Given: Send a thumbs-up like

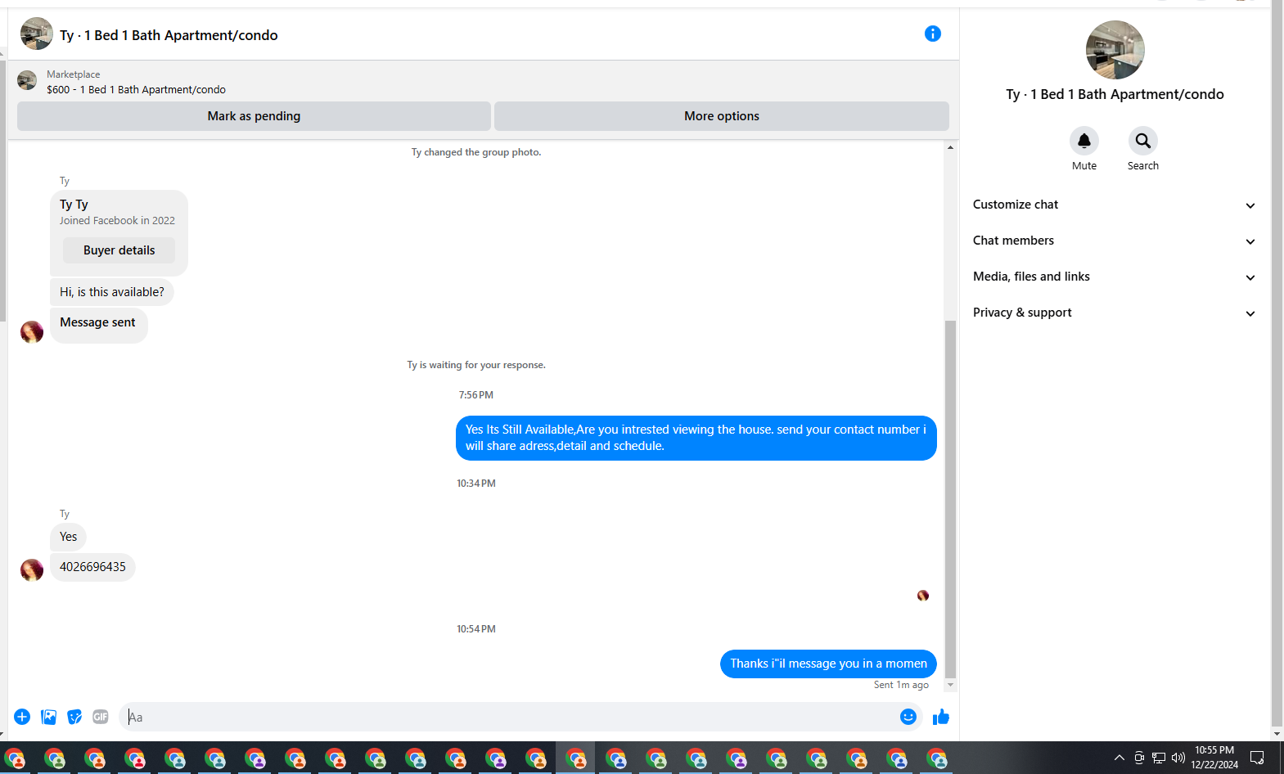Looking at the screenshot, I should (941, 717).
